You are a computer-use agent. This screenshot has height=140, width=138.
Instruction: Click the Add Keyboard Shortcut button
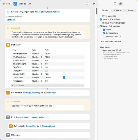tap(111, 42)
